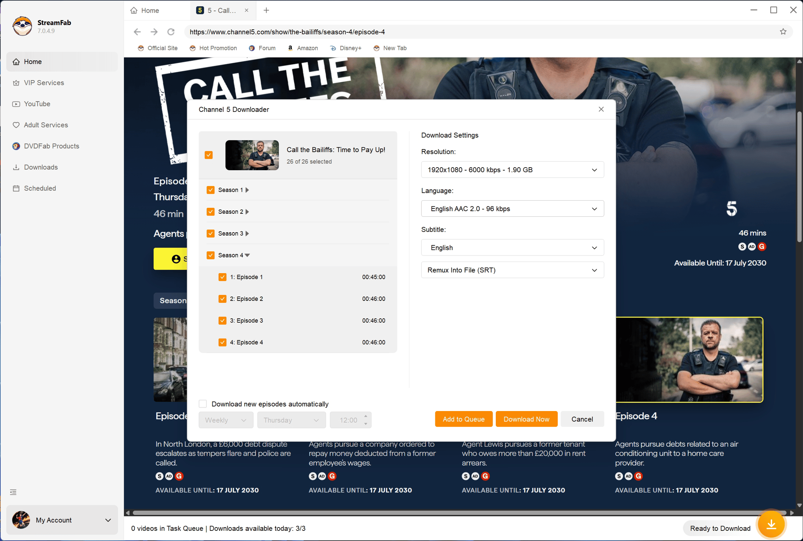The width and height of the screenshot is (803, 541).
Task: Uncheck the Season 3 checkbox
Action: (210, 234)
